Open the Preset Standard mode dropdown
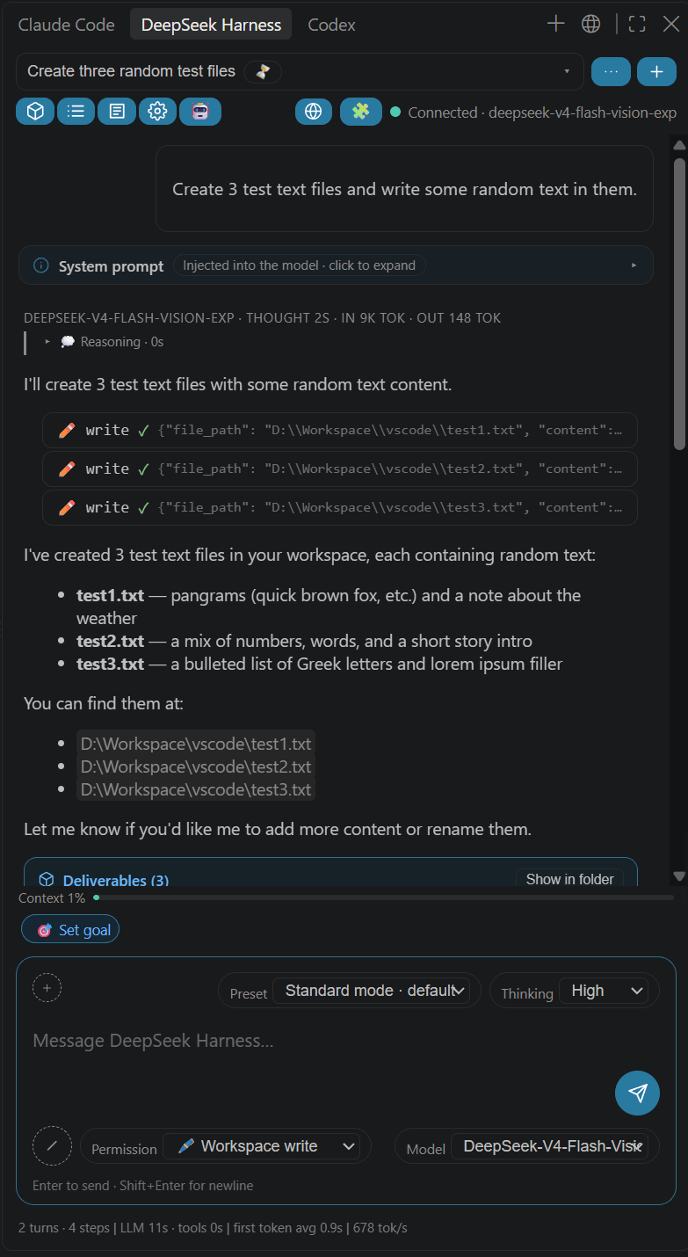 point(371,991)
